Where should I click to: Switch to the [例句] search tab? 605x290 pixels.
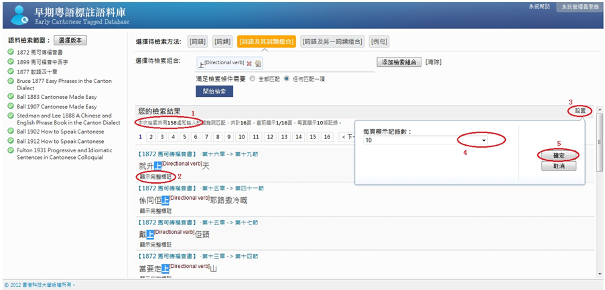click(x=379, y=41)
